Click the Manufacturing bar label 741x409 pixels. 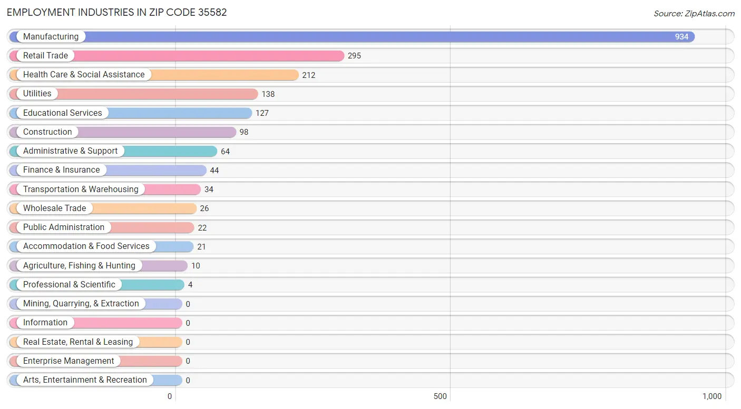51,37
